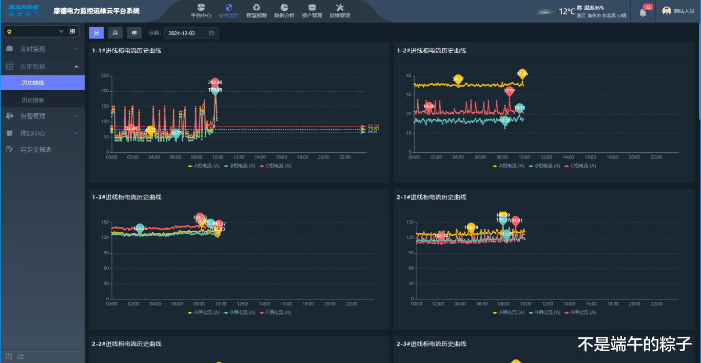The image size is (701, 363).
Task: Click the 202.46 peak marker in 1-1# chart
Action: pos(215,84)
